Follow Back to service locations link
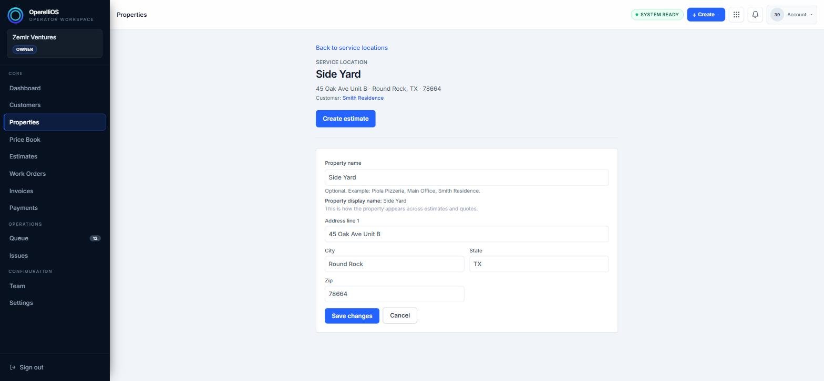The height and width of the screenshot is (381, 824). point(352,48)
